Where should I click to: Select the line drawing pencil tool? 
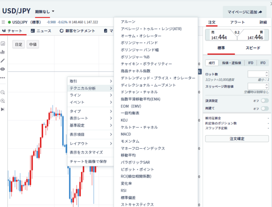click(x=3, y=60)
